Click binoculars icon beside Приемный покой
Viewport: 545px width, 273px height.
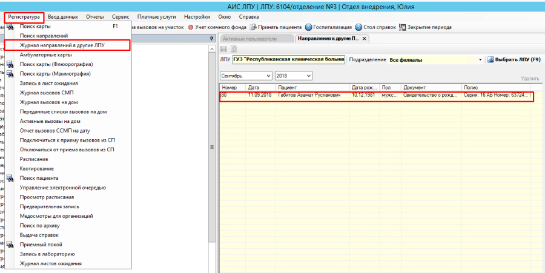(10, 245)
